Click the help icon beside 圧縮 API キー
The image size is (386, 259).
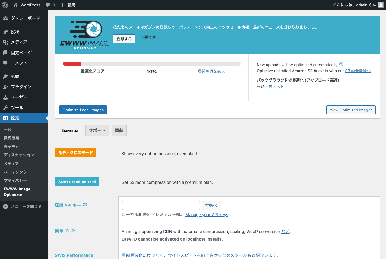coord(85,205)
